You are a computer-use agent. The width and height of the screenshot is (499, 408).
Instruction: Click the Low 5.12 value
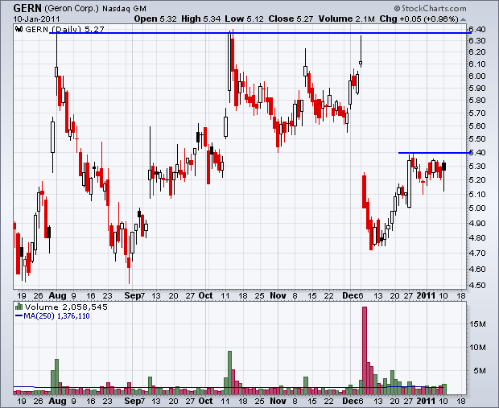point(244,19)
